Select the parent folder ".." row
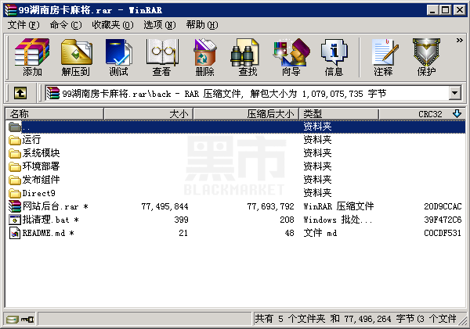This screenshot has height=329, width=470. [x=235, y=127]
